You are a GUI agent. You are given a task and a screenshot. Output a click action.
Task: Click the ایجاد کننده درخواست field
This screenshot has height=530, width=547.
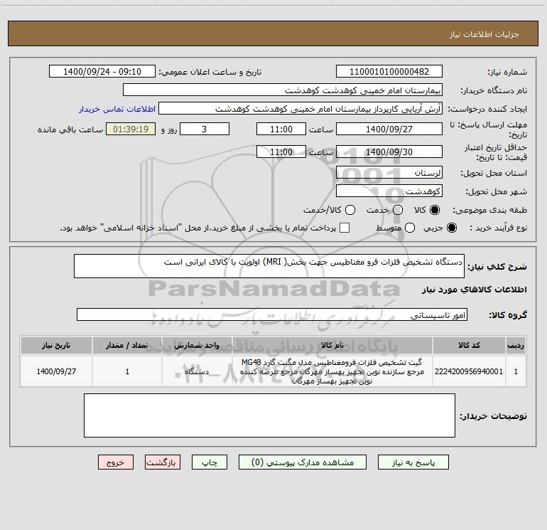pos(300,108)
